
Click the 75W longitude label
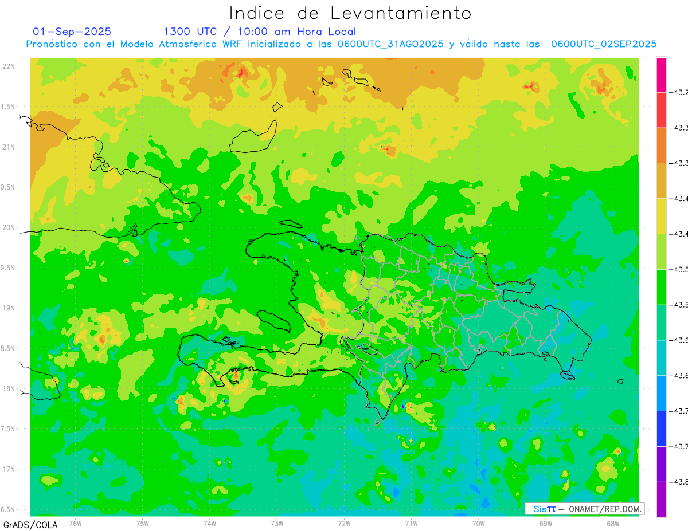[x=142, y=523]
